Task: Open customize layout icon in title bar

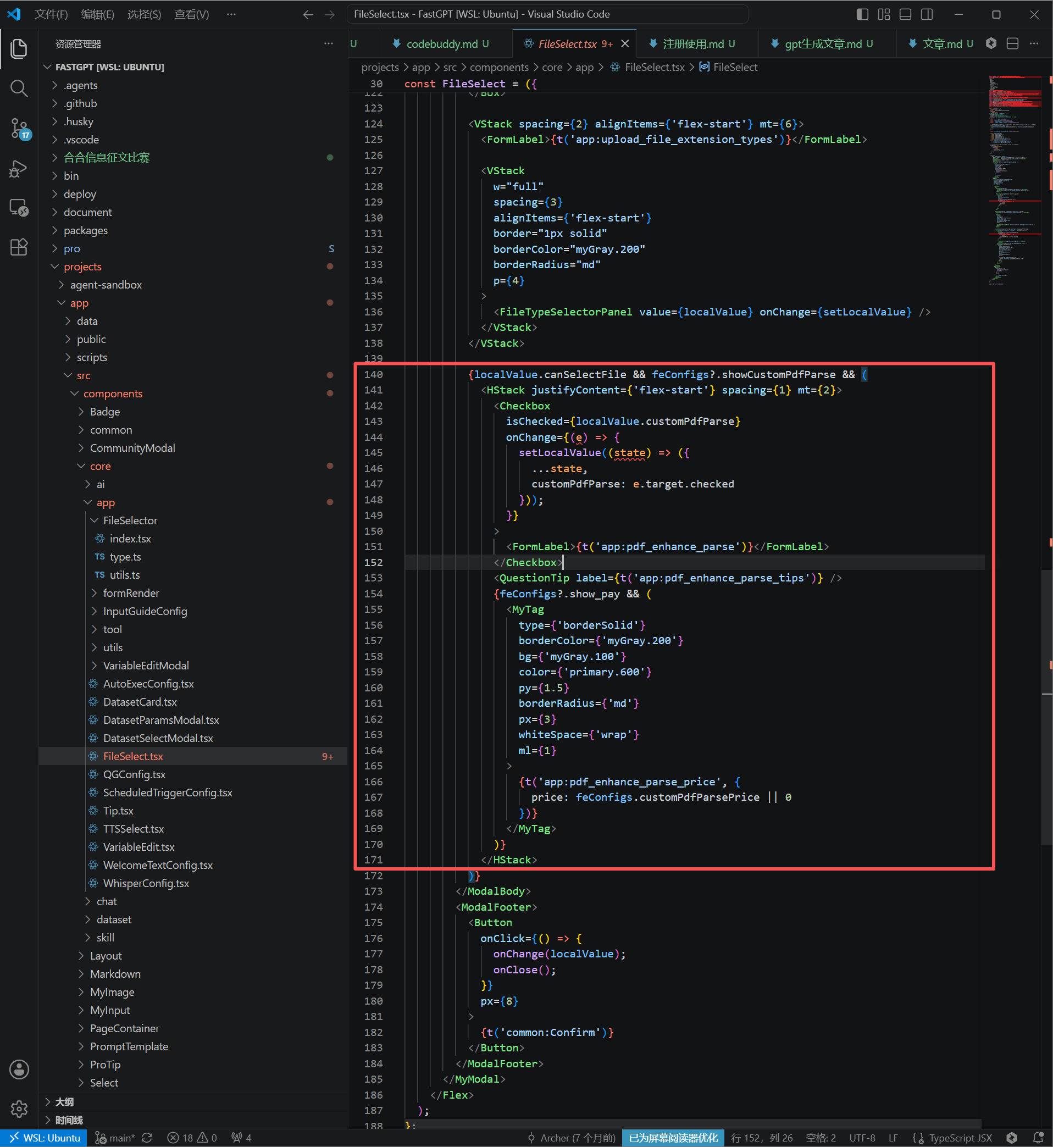Action: (x=884, y=14)
